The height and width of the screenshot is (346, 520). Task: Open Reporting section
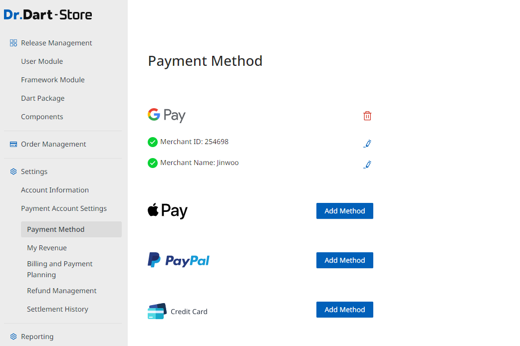click(x=37, y=337)
